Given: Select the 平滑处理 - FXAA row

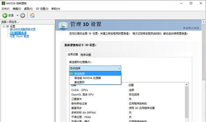Looking at the screenshot, I should click(127, 117).
